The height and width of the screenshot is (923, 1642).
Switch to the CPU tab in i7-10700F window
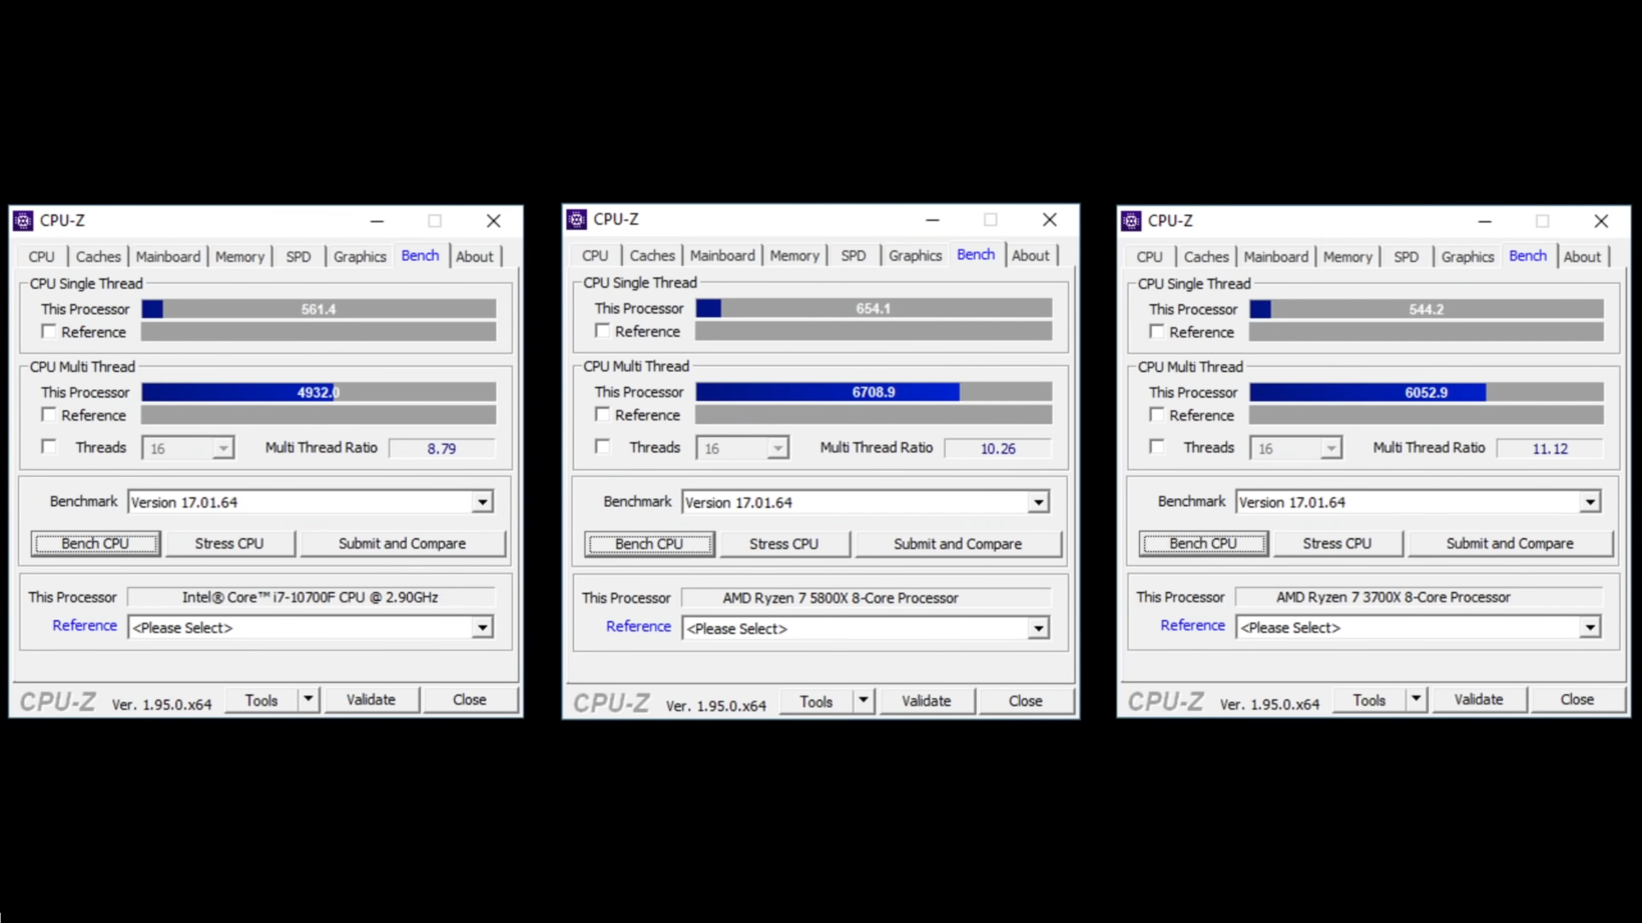[x=42, y=256]
